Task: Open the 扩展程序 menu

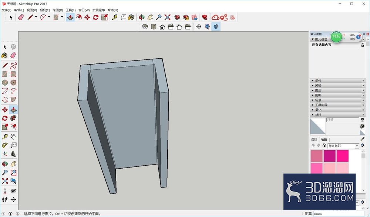Action: click(x=99, y=10)
